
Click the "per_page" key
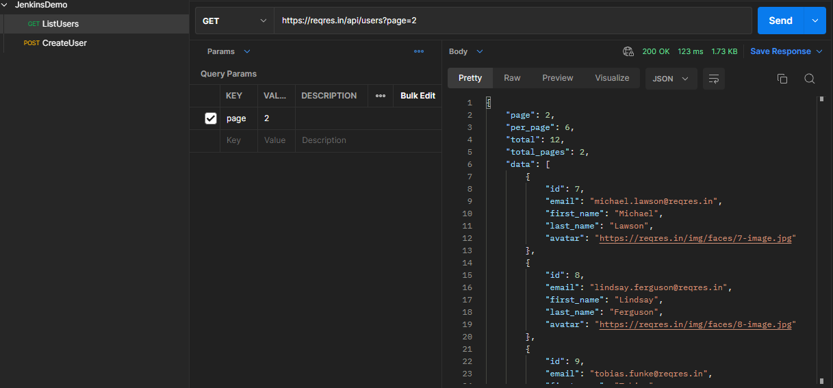pos(530,127)
